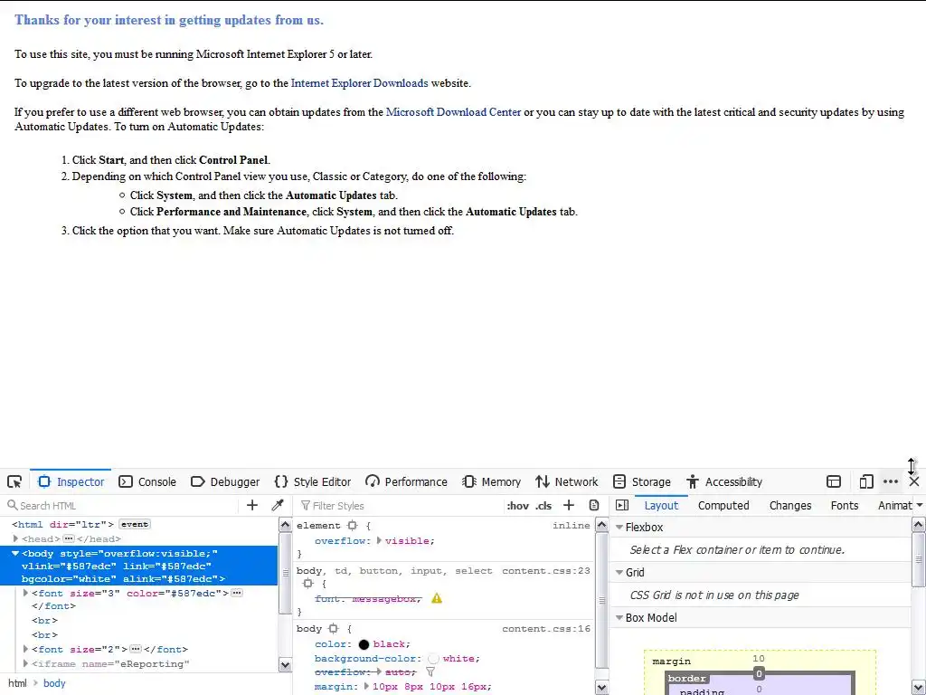Expand the margin shorthand property arrow
The image size is (926, 695).
pyautogui.click(x=366, y=687)
